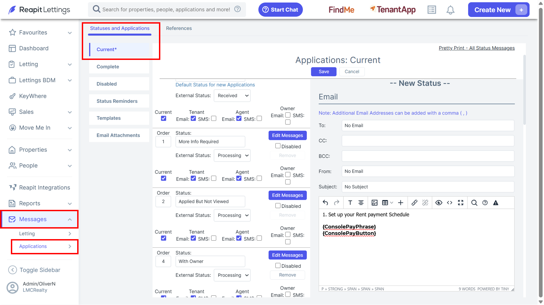Open editor help with the question mark icon
This screenshot has width=544, height=305.
485,203
